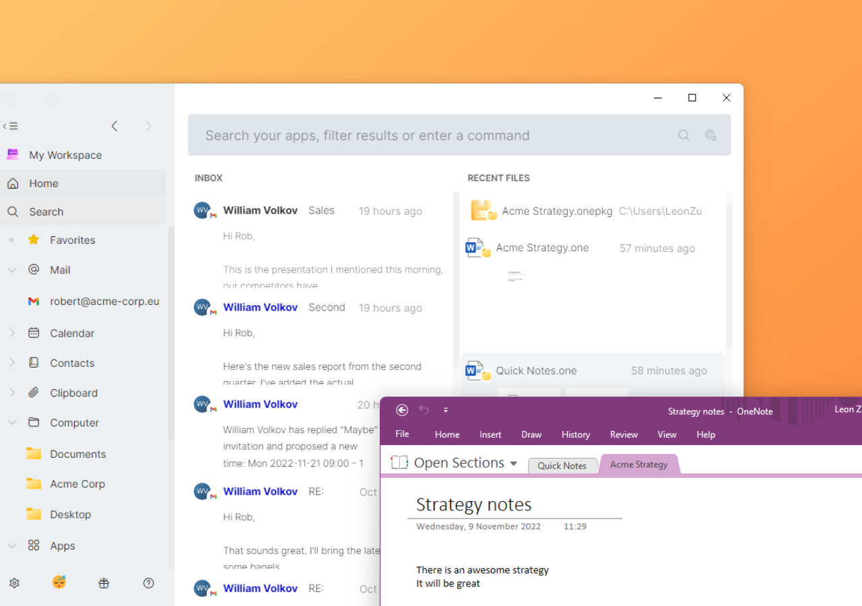The image size is (862, 606).
Task: Switch to the Draw tab in OneNote
Action: point(531,434)
